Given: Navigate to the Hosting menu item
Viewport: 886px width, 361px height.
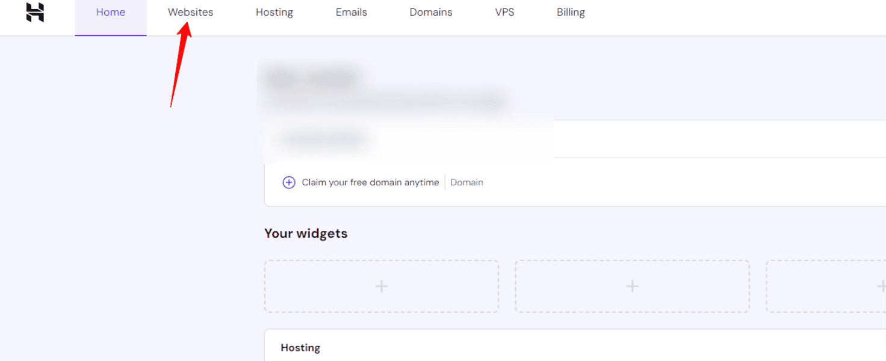Looking at the screenshot, I should [274, 11].
